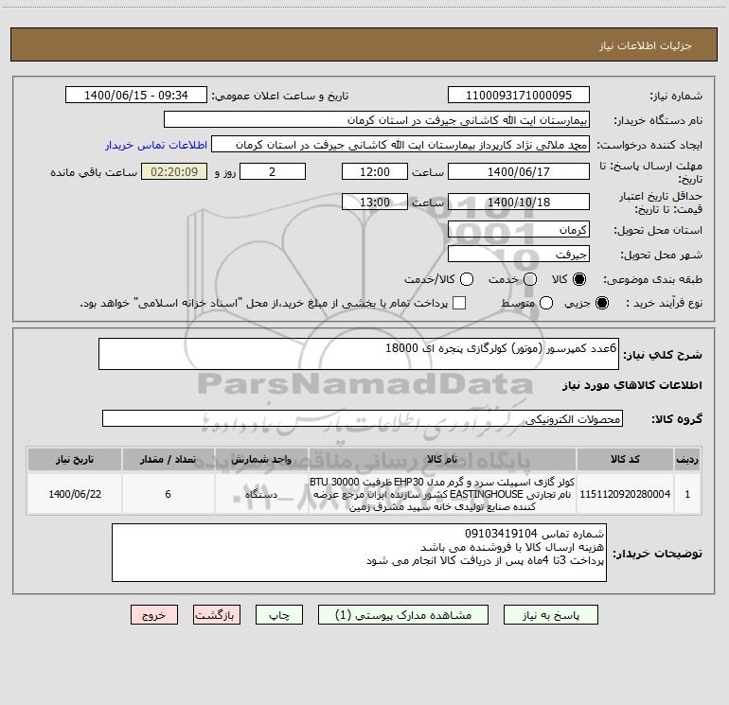
Task: Select the کالا/خدمت radio button
Action: [467, 279]
